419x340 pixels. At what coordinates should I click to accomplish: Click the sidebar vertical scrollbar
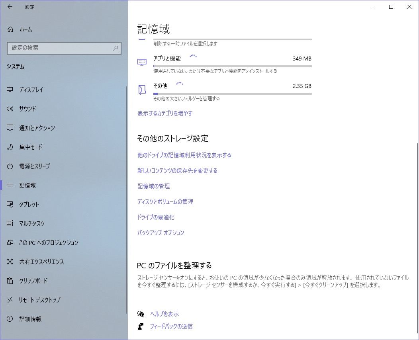[x=127, y=200]
